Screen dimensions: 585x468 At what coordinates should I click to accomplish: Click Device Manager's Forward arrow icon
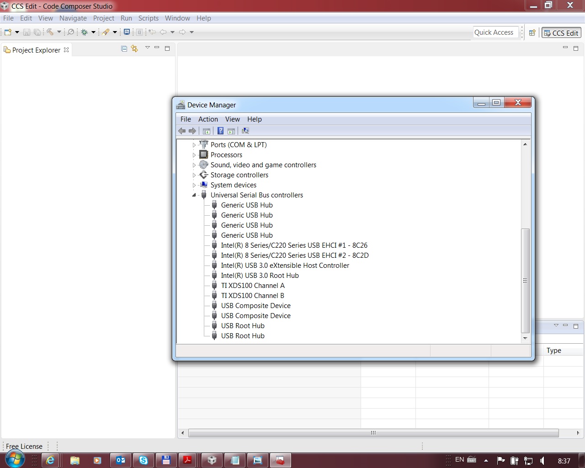(x=192, y=131)
